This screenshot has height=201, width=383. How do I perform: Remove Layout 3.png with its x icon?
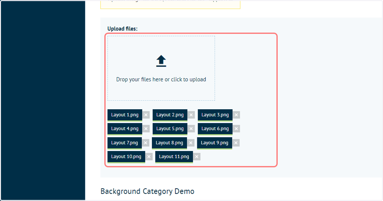point(236,115)
